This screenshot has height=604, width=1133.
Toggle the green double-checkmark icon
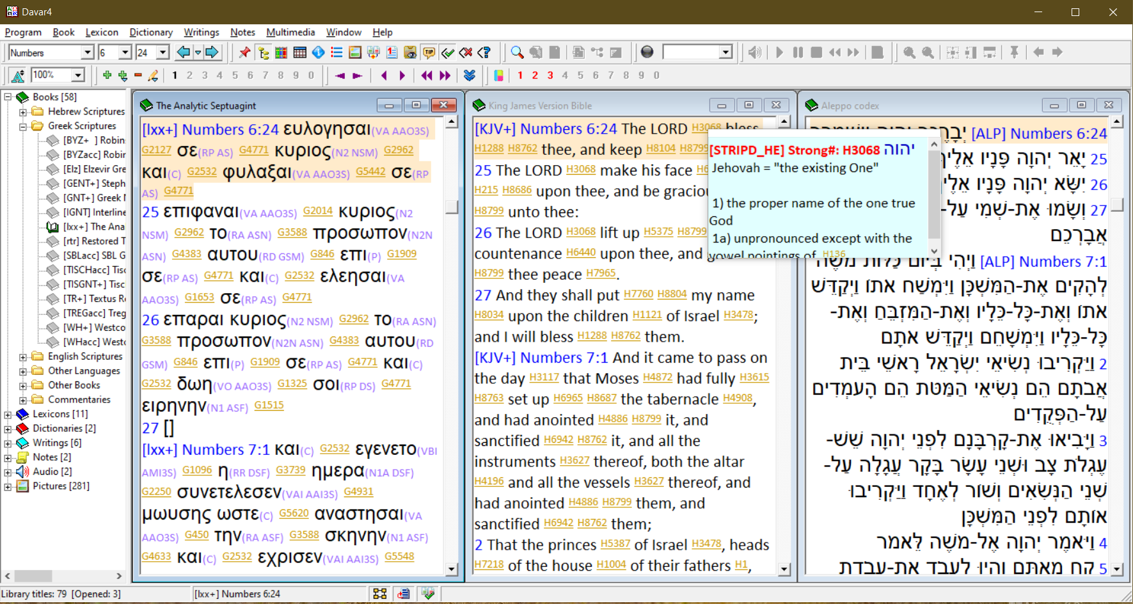pos(448,52)
